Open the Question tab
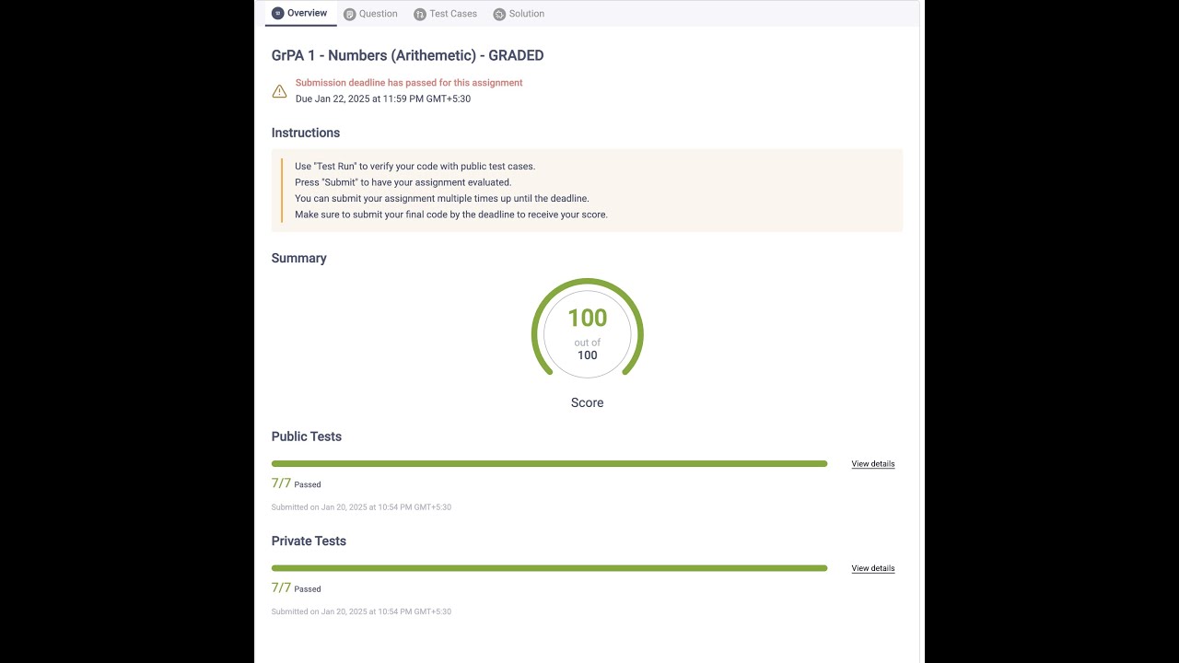The width and height of the screenshot is (1179, 663). point(370,14)
